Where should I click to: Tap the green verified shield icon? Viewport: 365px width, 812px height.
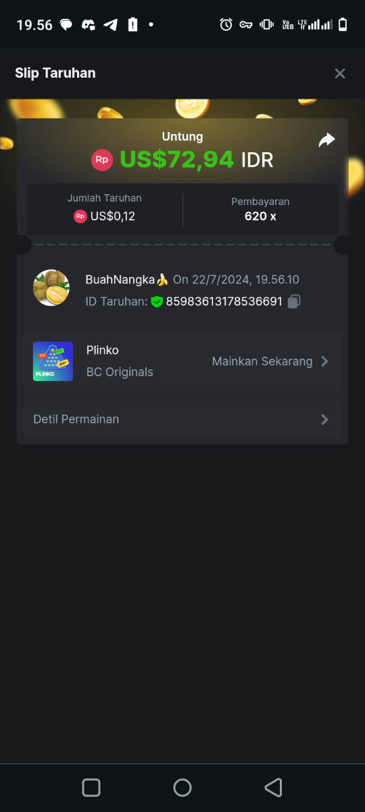click(x=157, y=302)
